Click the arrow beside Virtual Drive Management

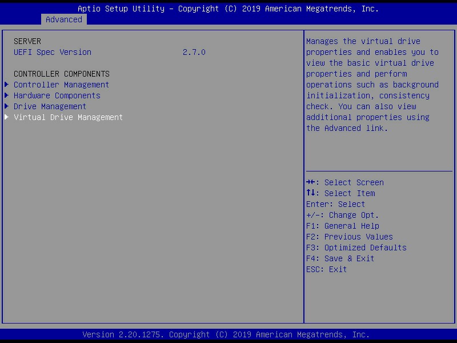7,117
